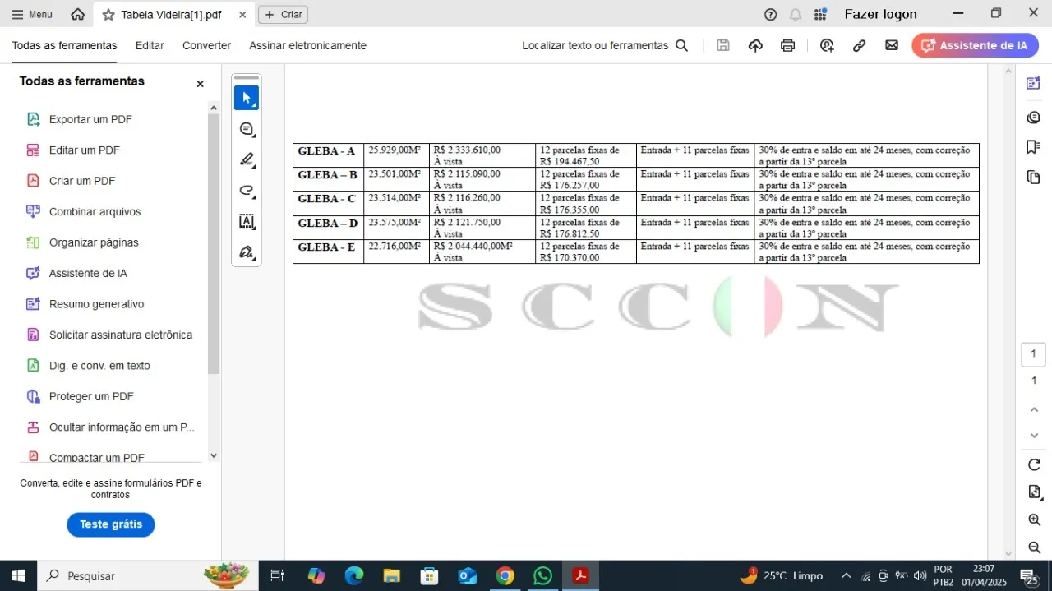
Task: Open the Menu hamburger dropdown
Action: click(32, 14)
